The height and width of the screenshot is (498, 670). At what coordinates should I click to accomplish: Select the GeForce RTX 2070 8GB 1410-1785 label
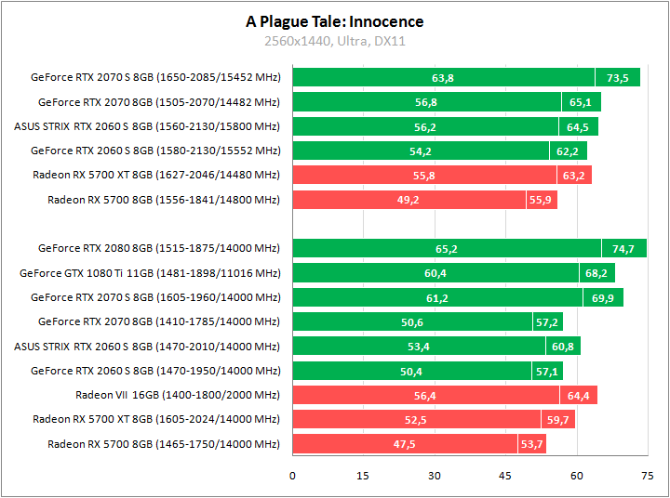[x=159, y=322]
